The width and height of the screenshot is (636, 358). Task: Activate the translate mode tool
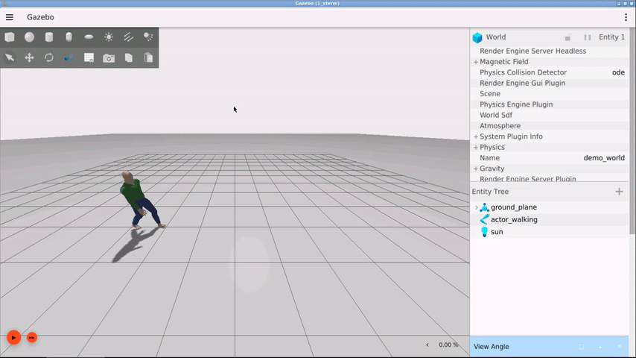pos(29,57)
